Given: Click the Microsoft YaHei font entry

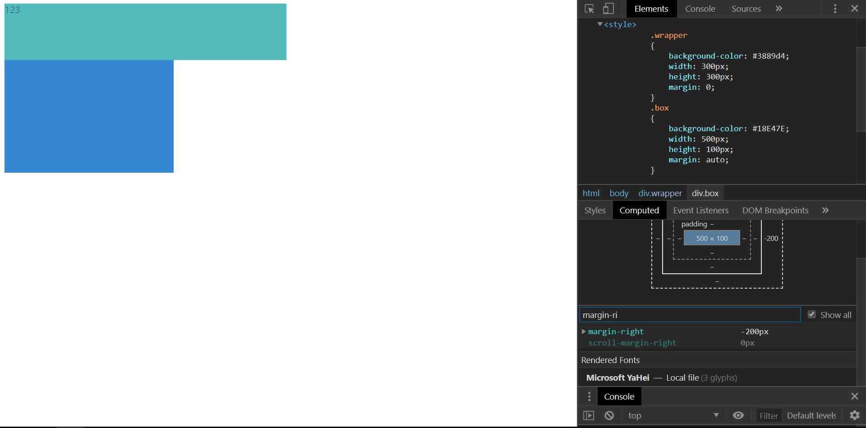Looking at the screenshot, I should 617,377.
